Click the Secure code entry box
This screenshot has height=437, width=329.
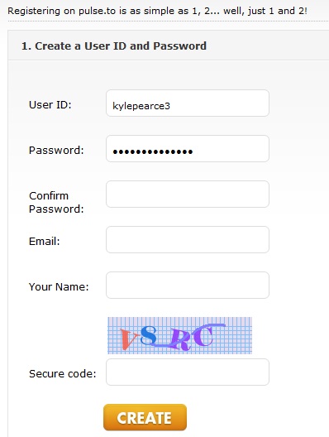tap(188, 372)
